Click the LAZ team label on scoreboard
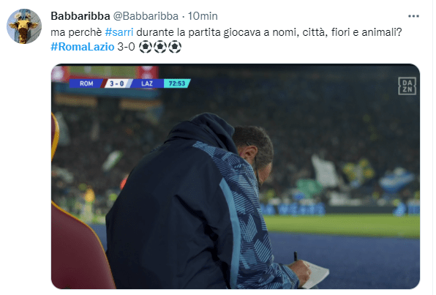The height and width of the screenshot is (295, 436). click(146, 83)
